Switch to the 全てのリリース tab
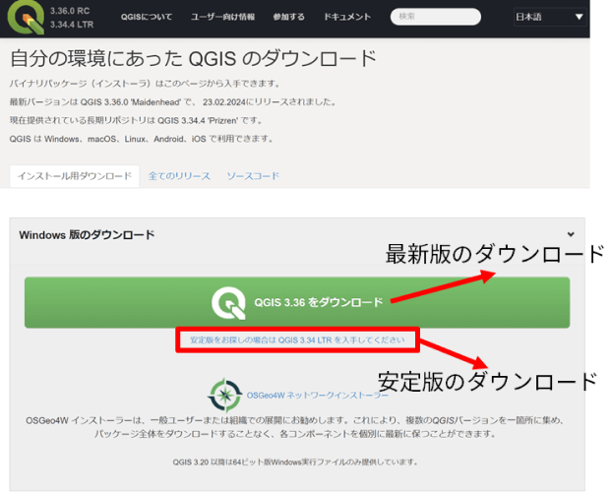612x493 pixels. (x=179, y=176)
